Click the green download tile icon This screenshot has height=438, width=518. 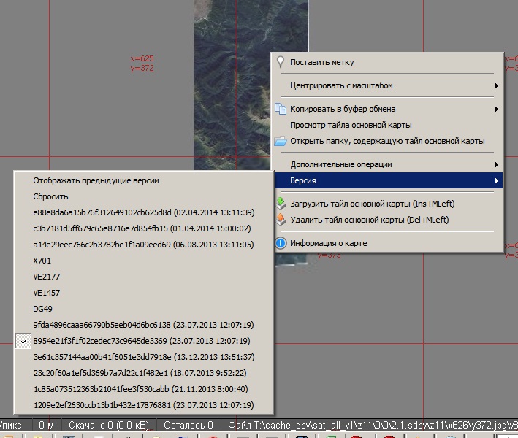point(280,204)
